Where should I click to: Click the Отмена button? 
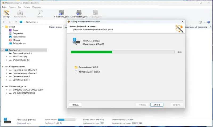pos(157,105)
